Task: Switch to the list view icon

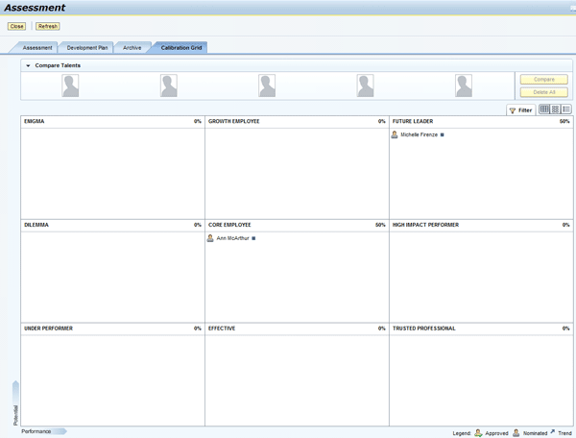Action: point(566,109)
